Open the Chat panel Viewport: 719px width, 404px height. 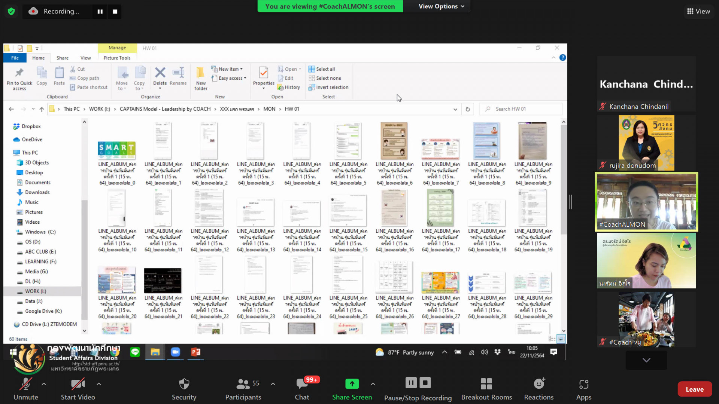pyautogui.click(x=302, y=389)
